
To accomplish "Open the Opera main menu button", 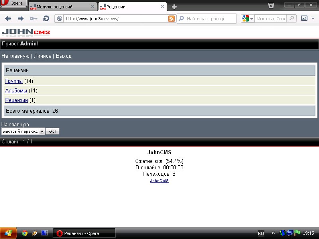I will (14, 3).
